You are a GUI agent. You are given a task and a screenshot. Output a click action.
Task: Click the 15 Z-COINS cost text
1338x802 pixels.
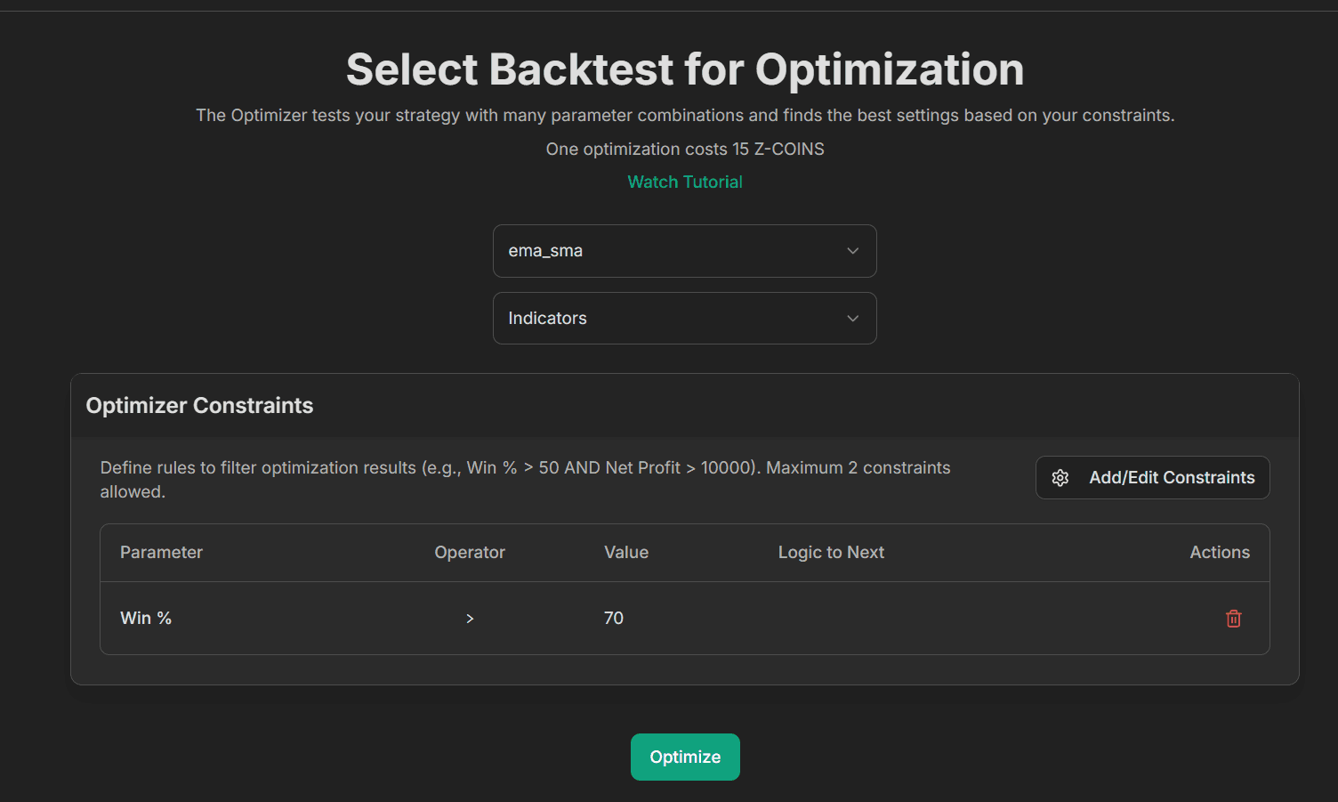(778, 150)
